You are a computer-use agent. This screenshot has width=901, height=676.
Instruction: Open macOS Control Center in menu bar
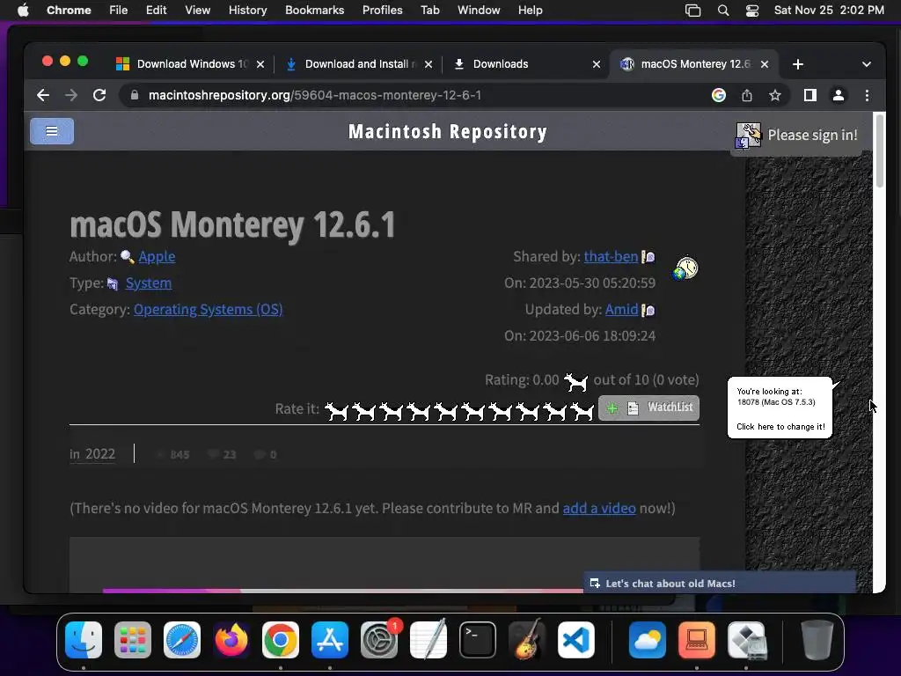tap(752, 11)
